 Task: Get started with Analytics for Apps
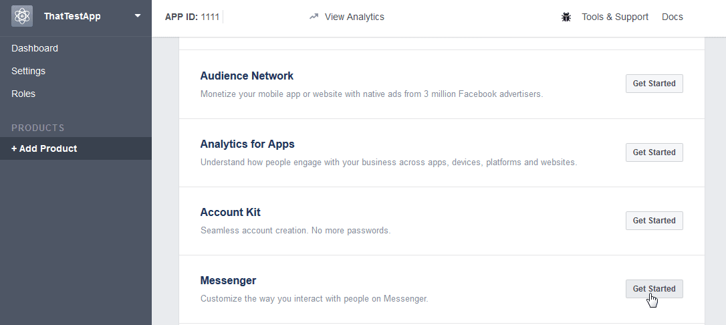pos(654,152)
